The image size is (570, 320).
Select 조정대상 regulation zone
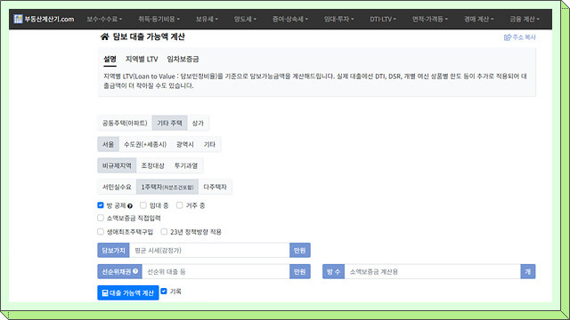pos(152,165)
